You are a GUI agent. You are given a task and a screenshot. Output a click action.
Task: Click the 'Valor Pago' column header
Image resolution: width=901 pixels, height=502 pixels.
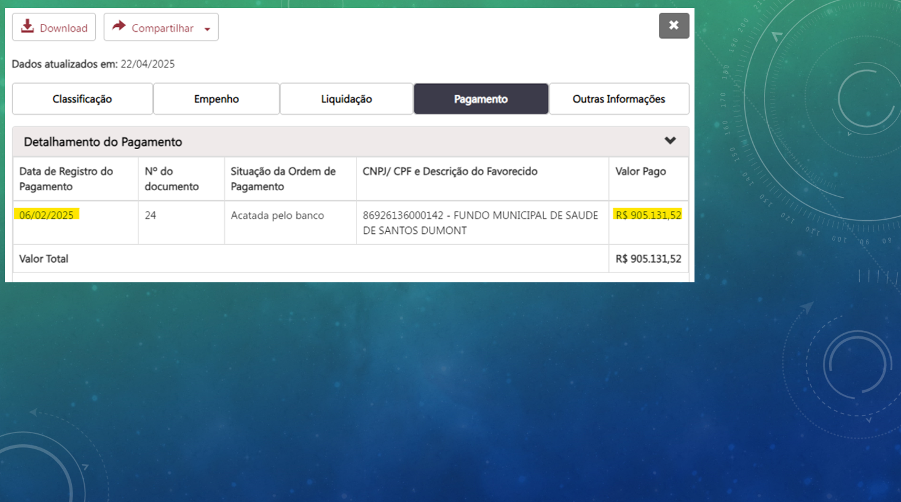pos(648,179)
